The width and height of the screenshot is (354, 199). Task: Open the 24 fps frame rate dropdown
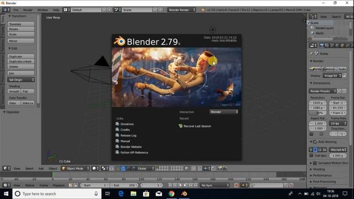[338, 123]
